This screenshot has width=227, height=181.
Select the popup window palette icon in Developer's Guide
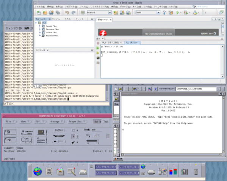tap(10, 140)
